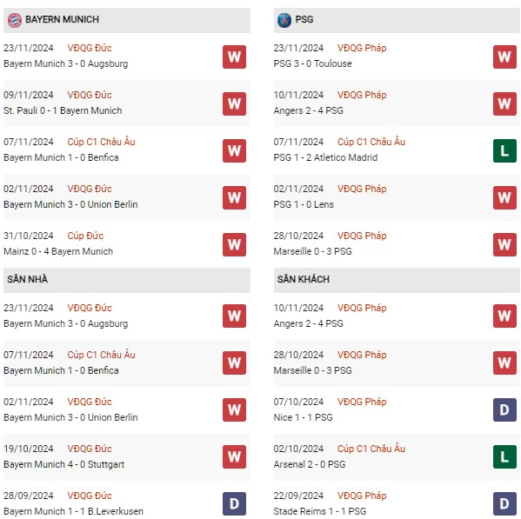Click D badge beside Nice 1-1 PSG
This screenshot has height=519, width=521.
click(x=504, y=409)
